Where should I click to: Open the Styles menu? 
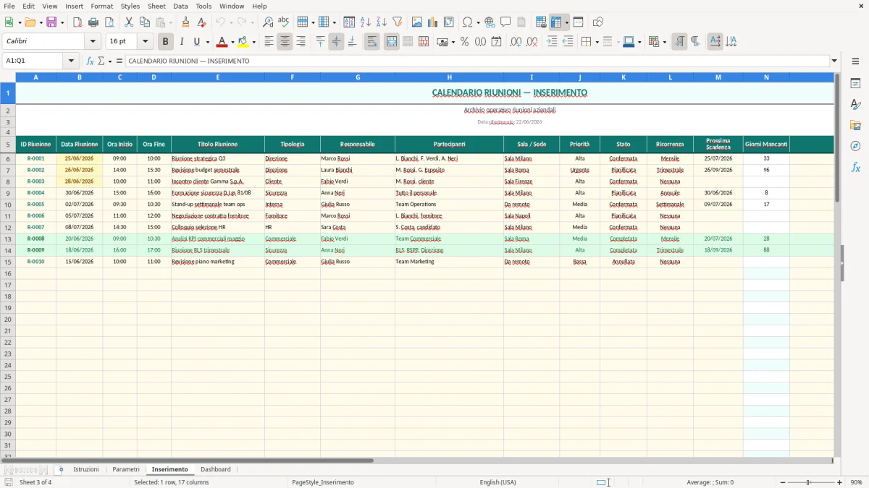tap(130, 6)
